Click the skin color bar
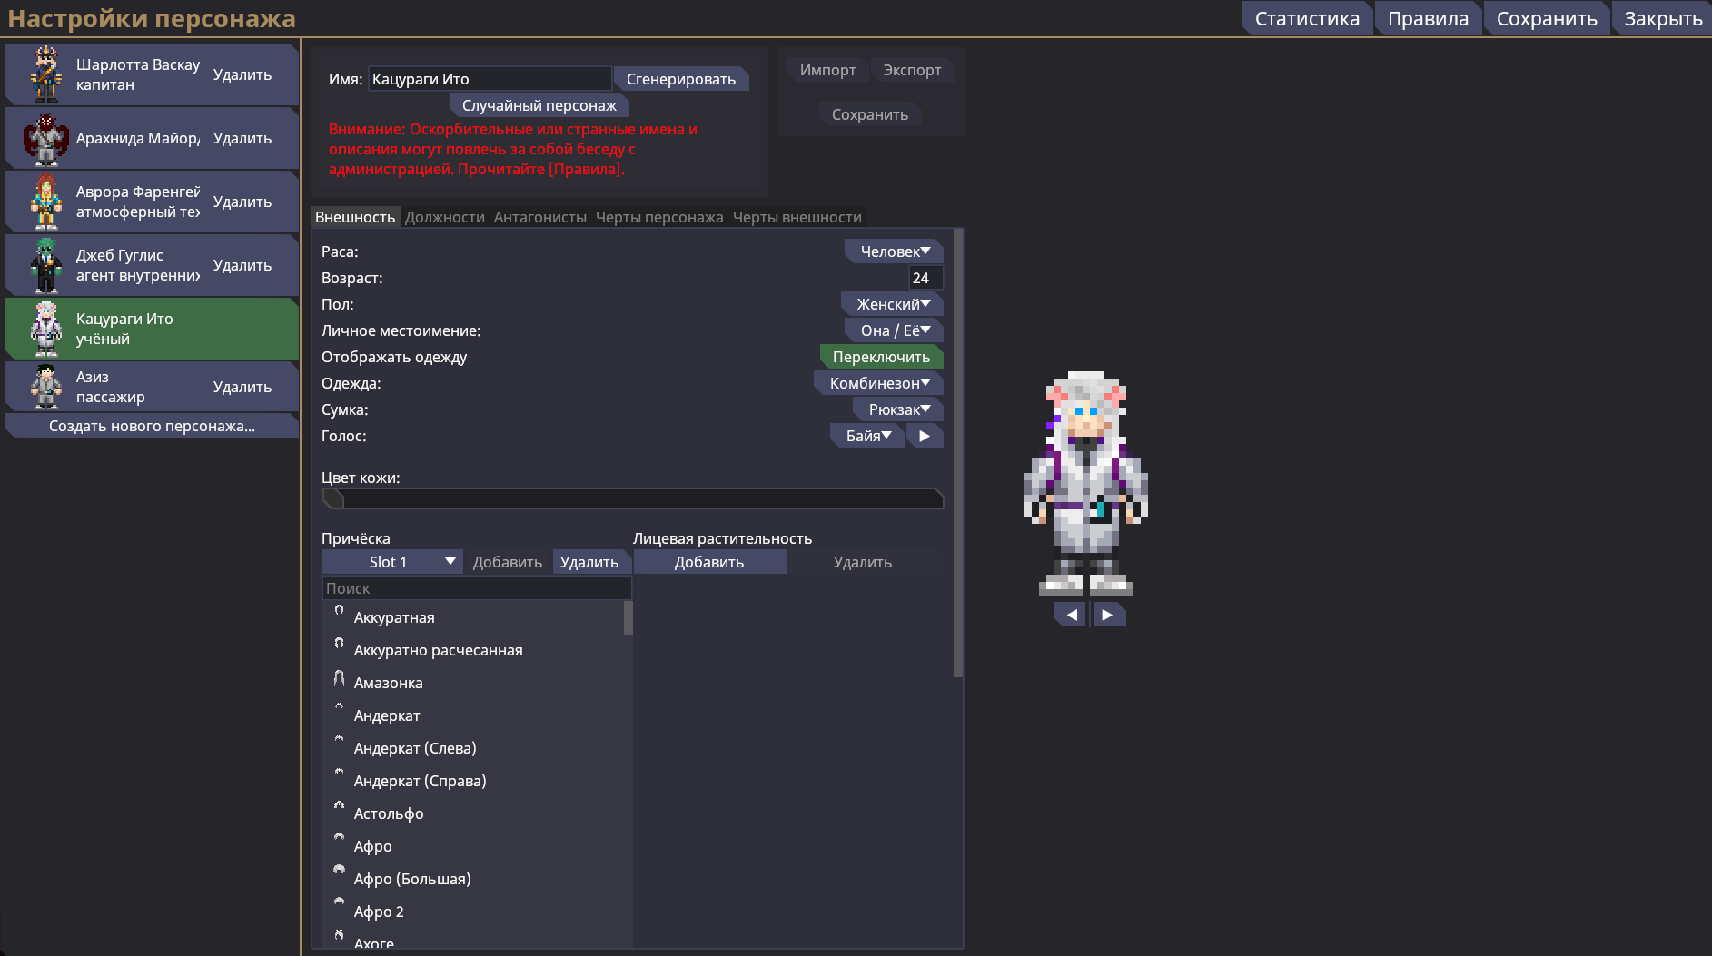Viewport: 1712px width, 956px height. pyautogui.click(x=633, y=498)
